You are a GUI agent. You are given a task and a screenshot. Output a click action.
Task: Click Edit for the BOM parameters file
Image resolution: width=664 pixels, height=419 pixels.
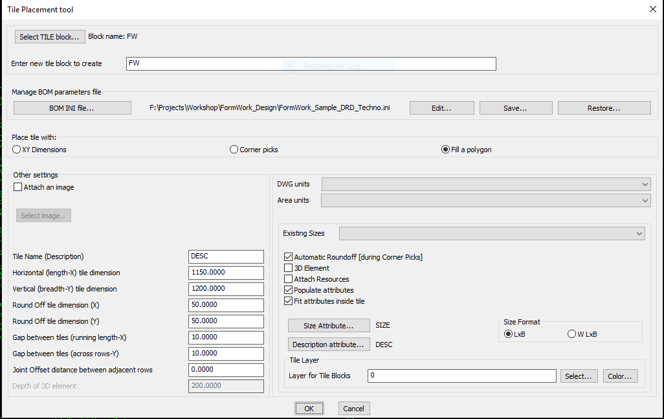[x=441, y=108]
